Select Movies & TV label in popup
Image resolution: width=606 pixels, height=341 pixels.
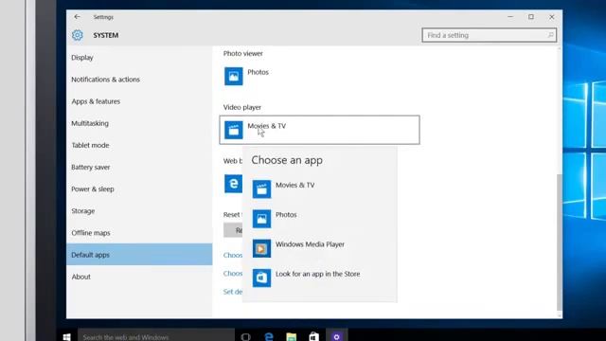[294, 186]
